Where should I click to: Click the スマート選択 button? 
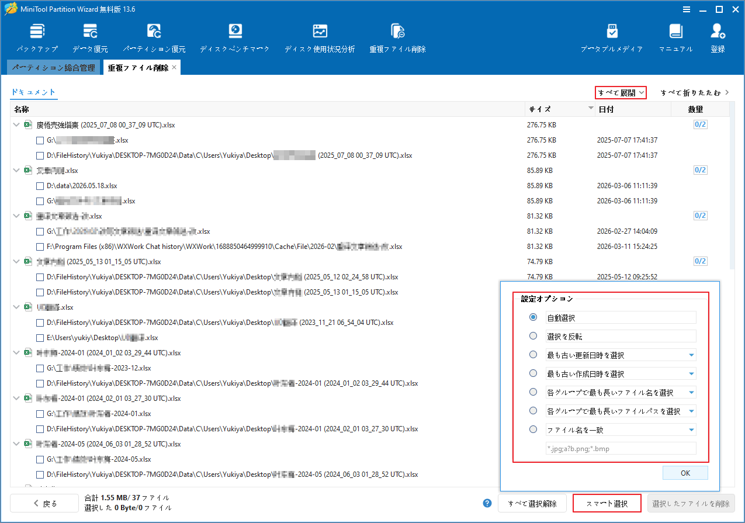607,503
